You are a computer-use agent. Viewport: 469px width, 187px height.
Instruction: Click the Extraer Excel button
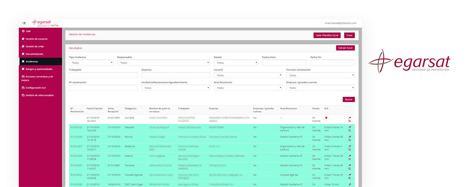[x=345, y=48]
